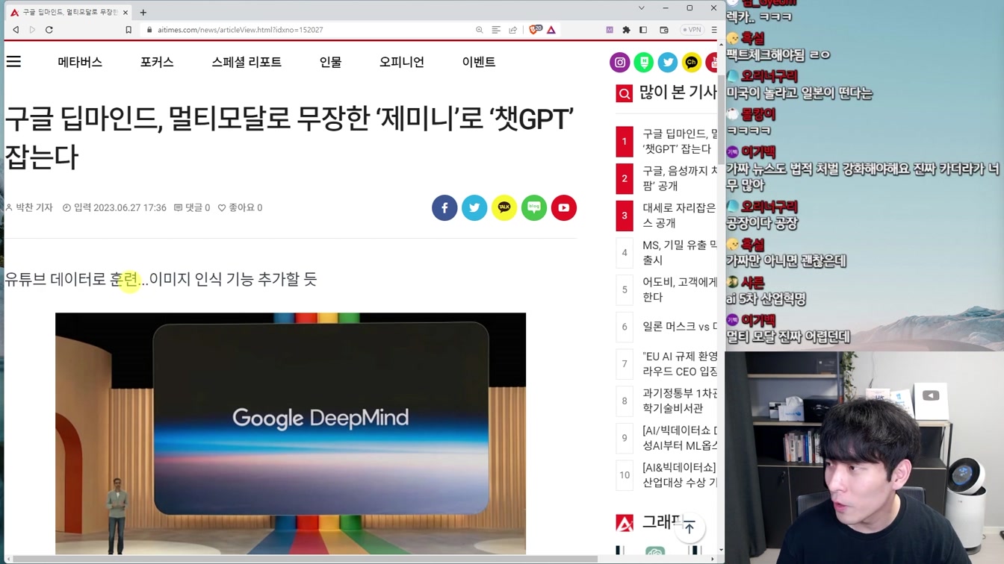Click the article headline 구글 딥마인드, 멀티모달로
The image size is (1004, 564).
pos(290,137)
